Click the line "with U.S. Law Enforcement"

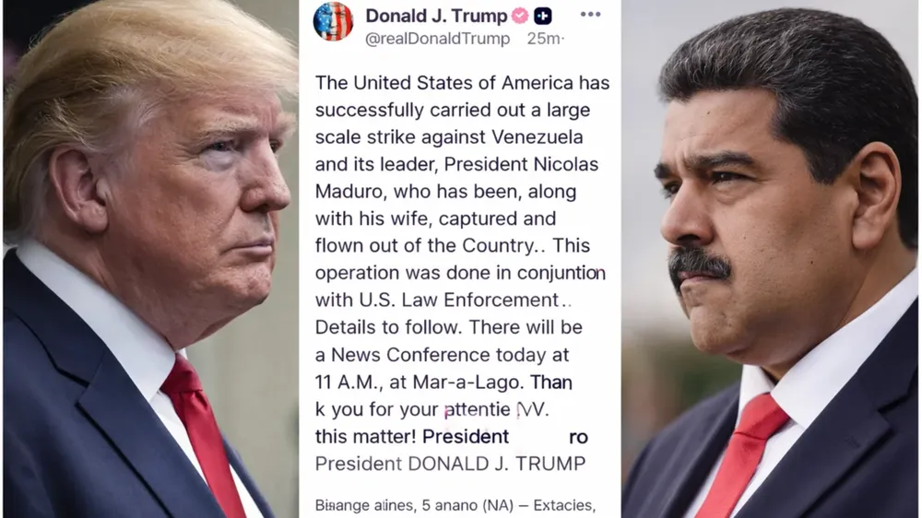pos(443,300)
